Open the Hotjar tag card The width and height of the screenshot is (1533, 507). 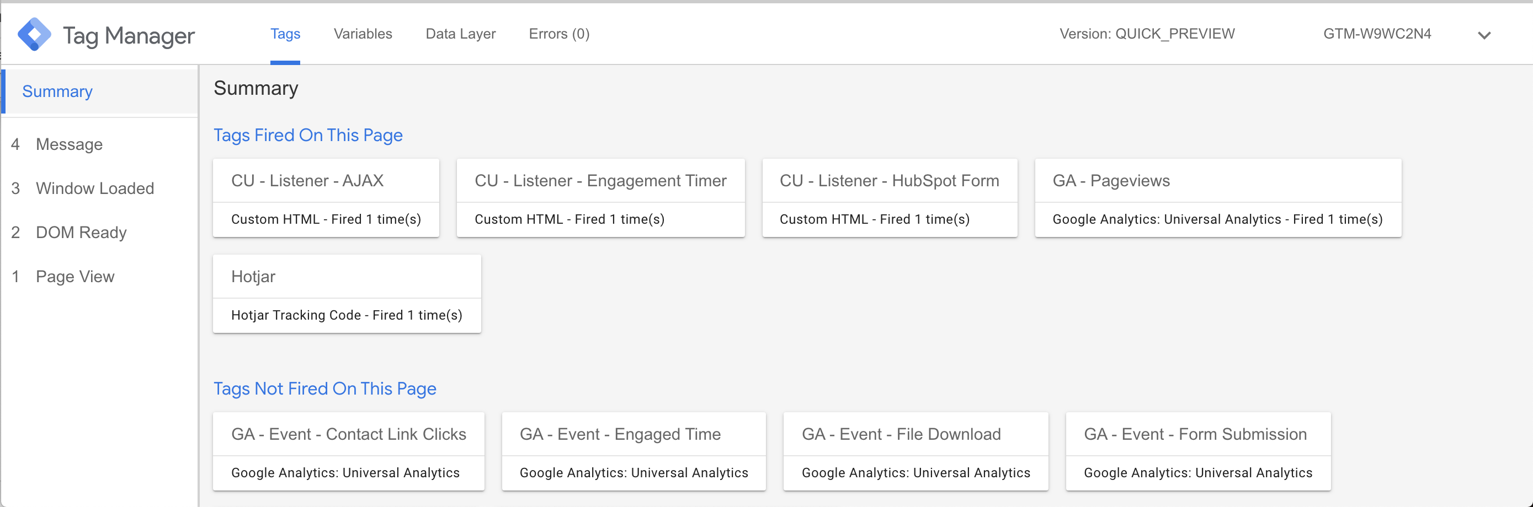coord(347,294)
